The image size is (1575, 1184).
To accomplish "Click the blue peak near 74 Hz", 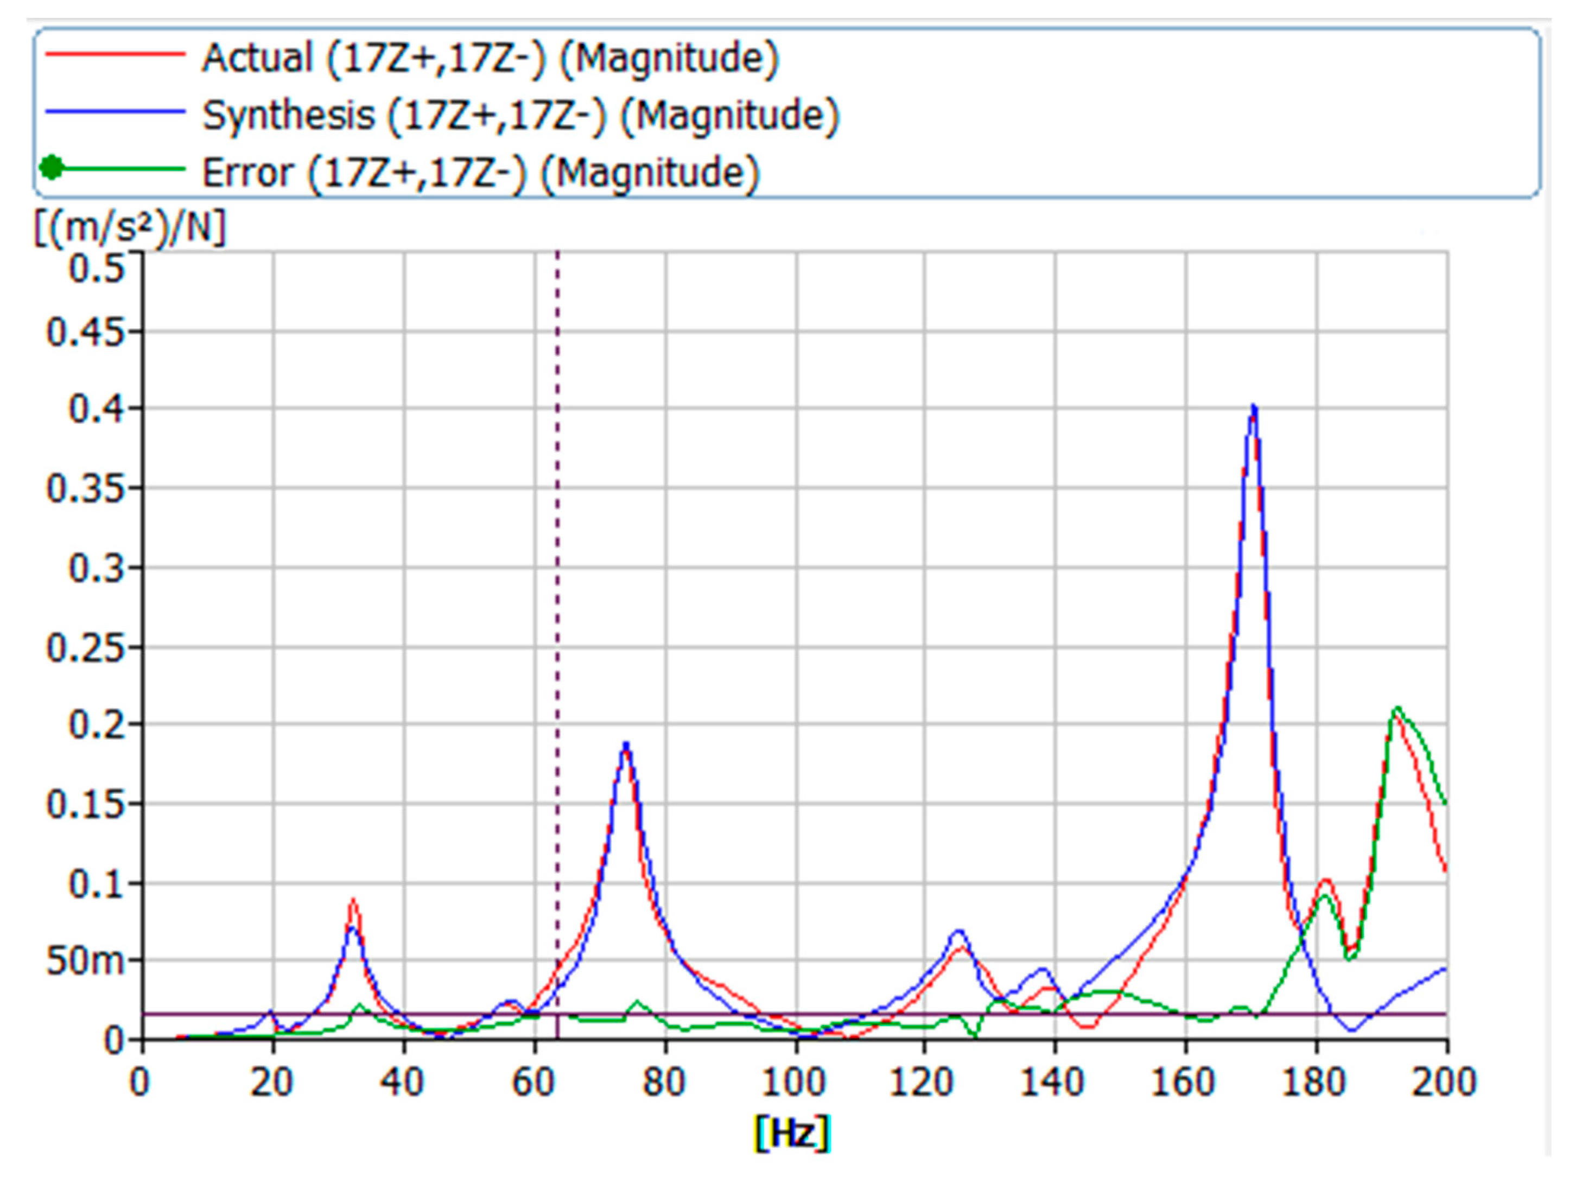I will (x=626, y=746).
